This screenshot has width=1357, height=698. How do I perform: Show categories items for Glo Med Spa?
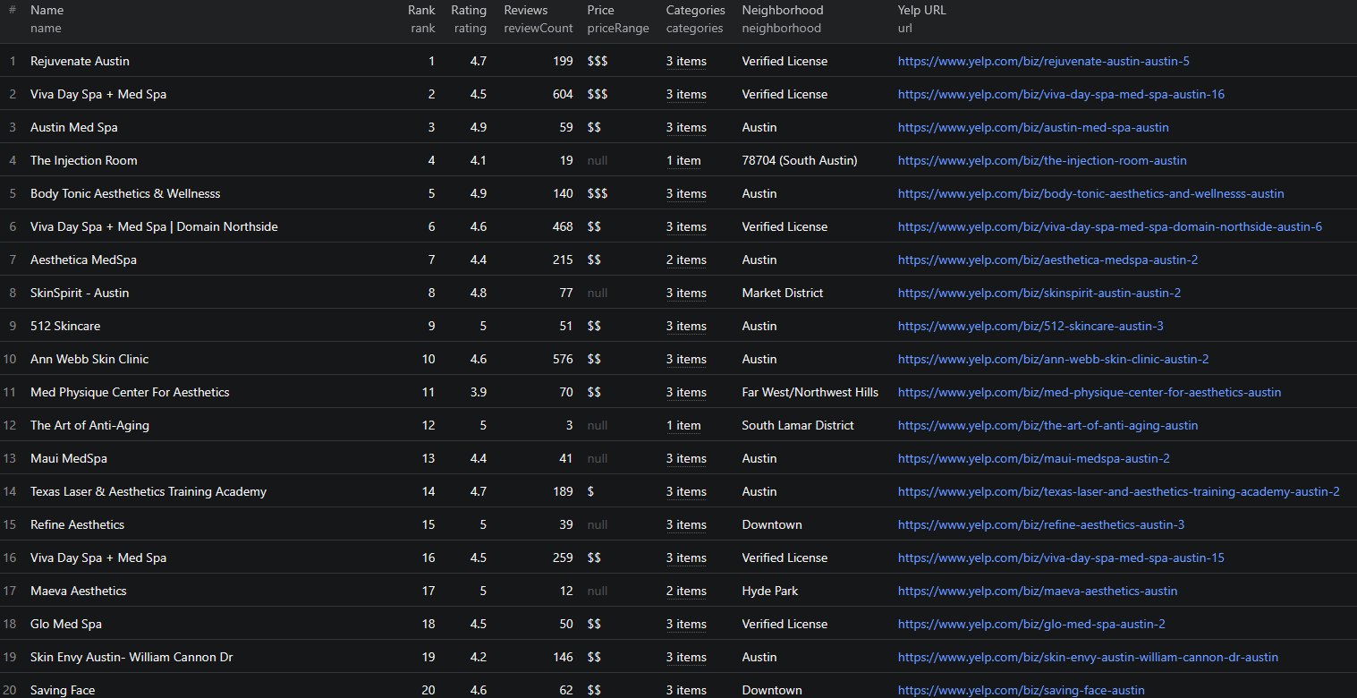coord(686,624)
